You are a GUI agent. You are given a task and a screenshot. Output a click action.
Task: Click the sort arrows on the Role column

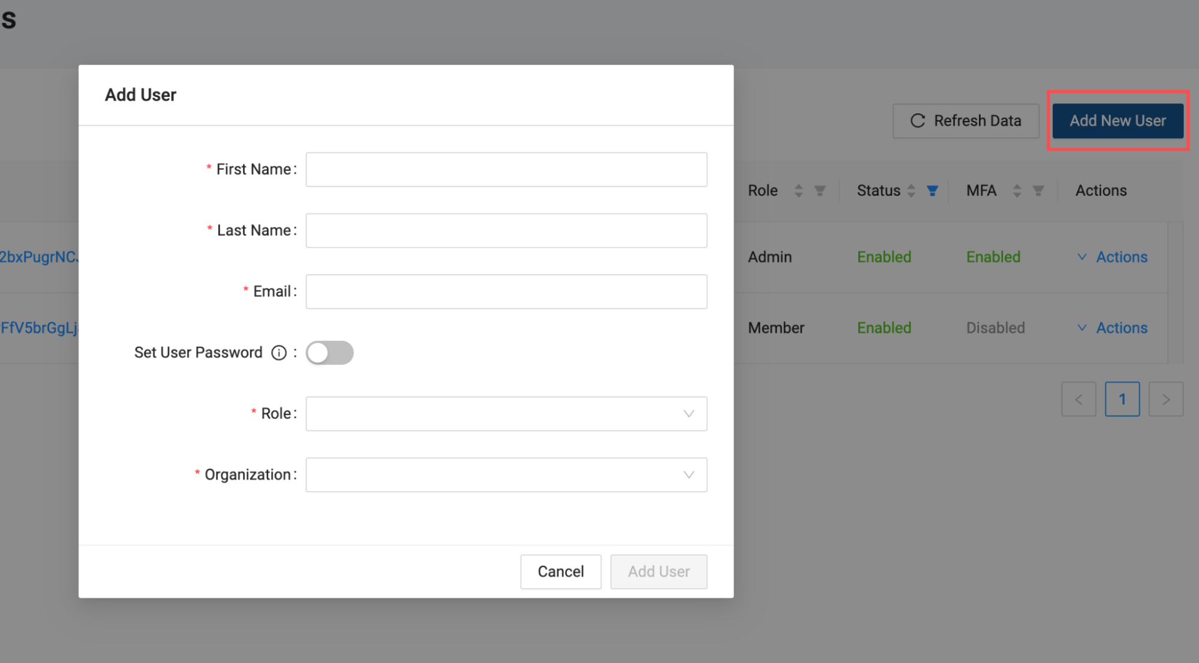798,190
